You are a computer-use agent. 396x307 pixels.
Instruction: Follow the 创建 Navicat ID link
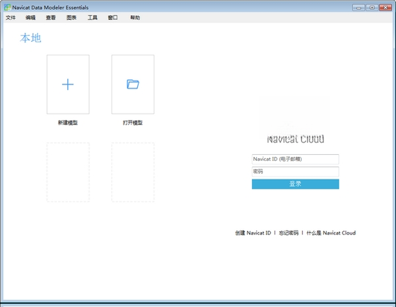click(253, 233)
